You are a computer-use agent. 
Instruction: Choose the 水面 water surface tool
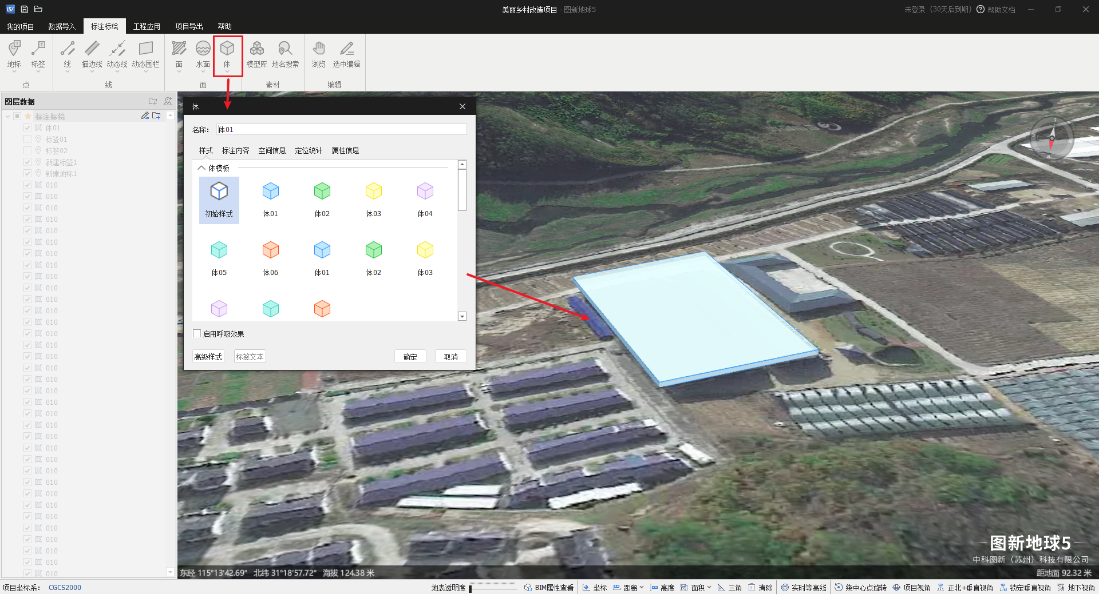(203, 54)
